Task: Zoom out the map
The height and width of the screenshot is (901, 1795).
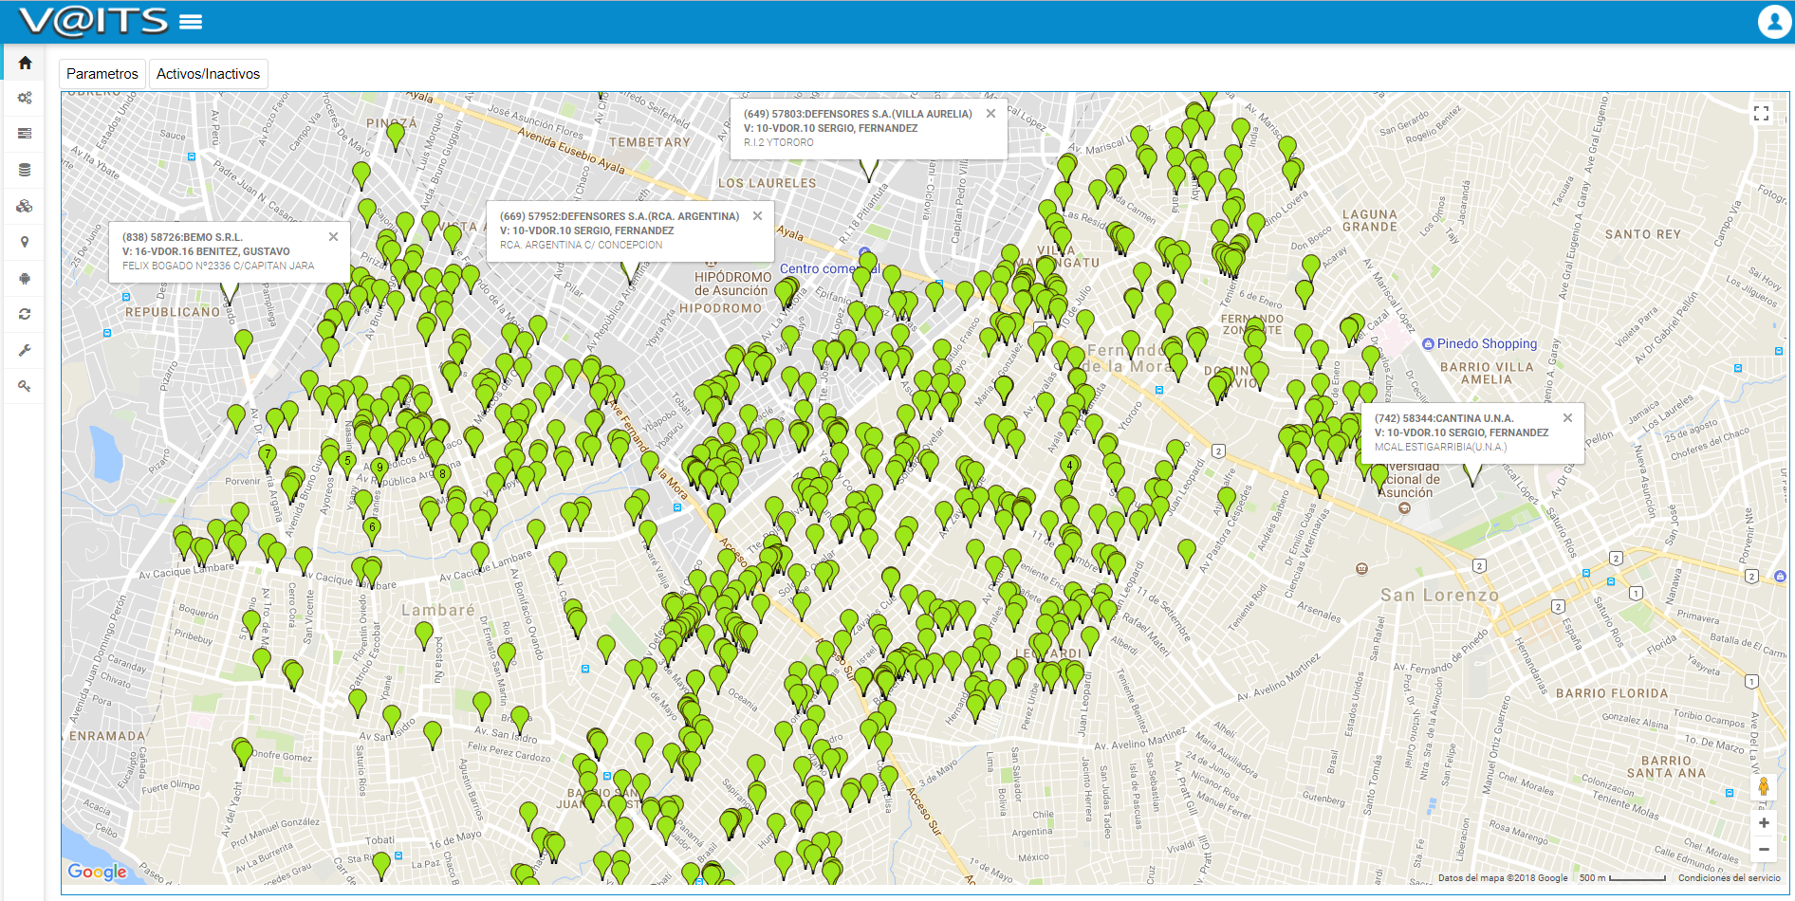Action: pyautogui.click(x=1764, y=850)
